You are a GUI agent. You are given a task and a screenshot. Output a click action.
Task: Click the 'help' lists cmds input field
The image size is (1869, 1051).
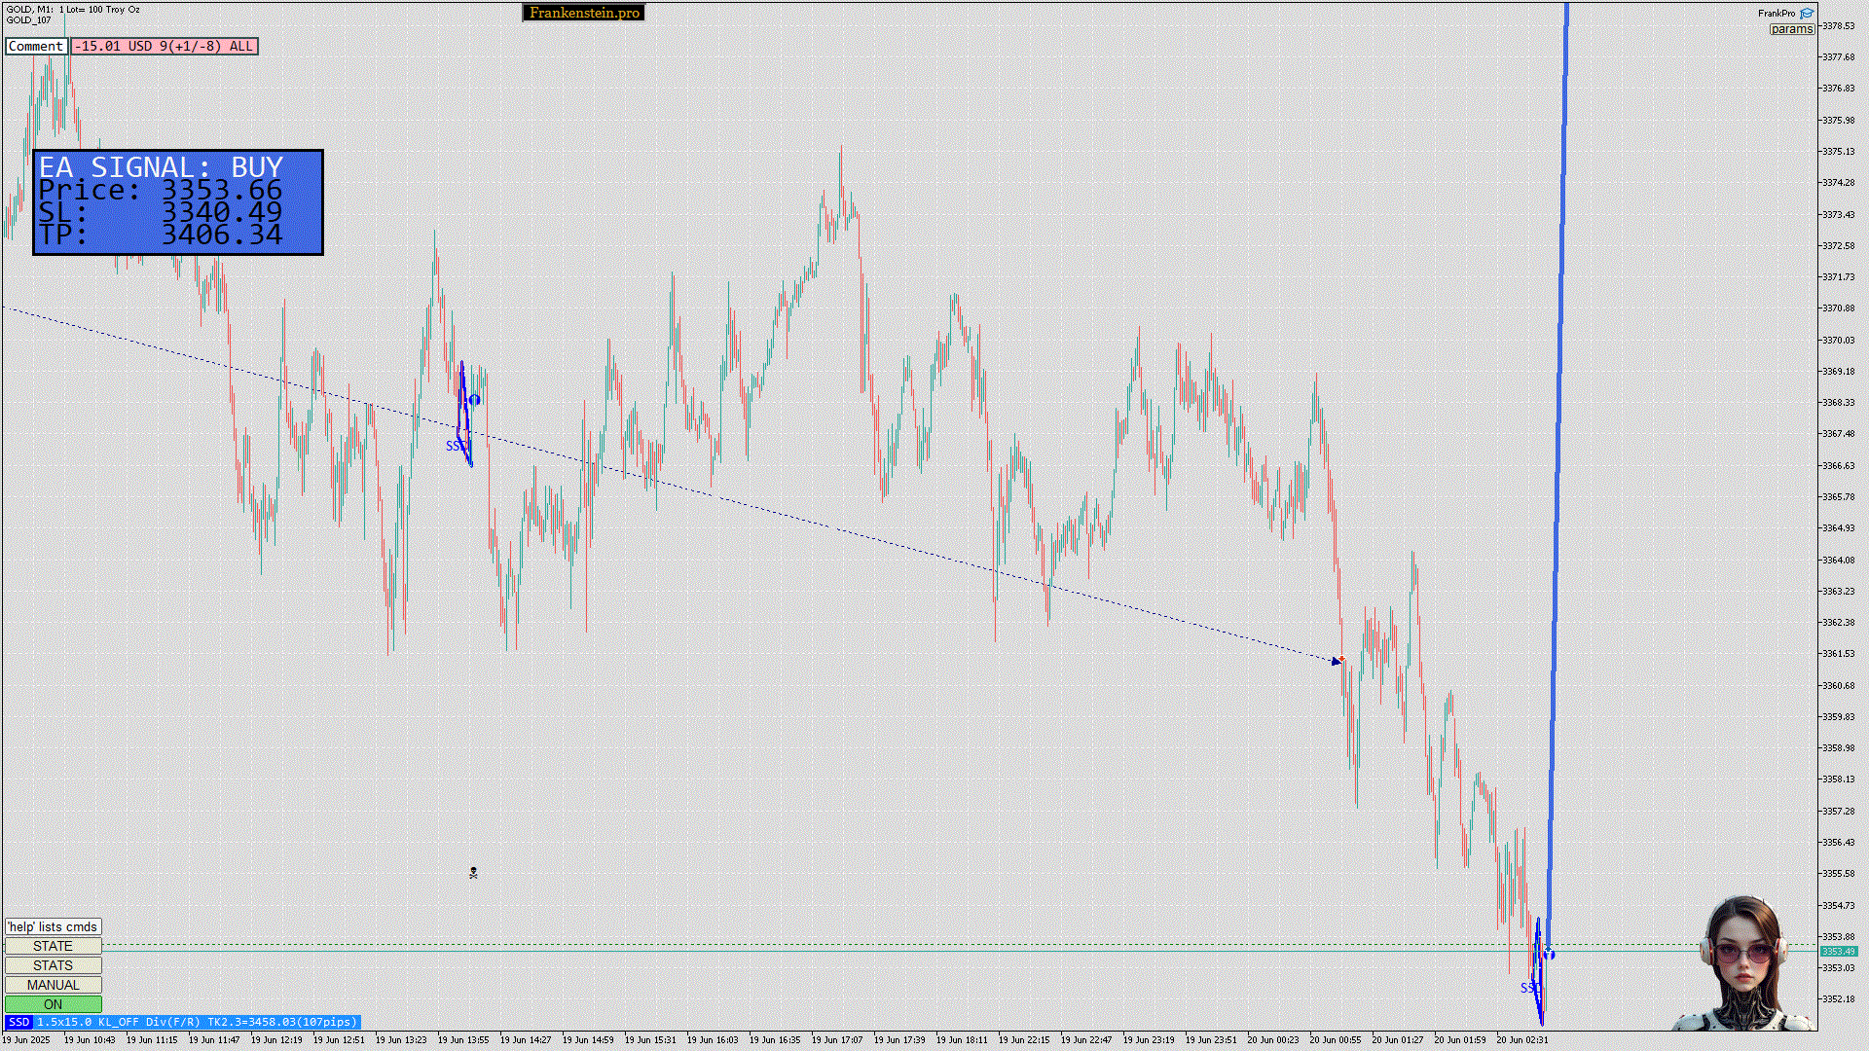54,926
